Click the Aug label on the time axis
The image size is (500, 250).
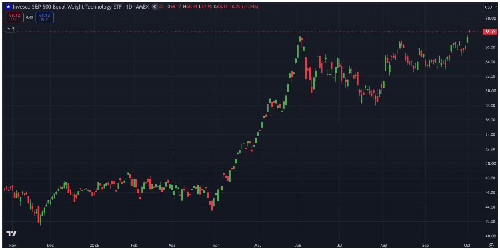(384, 245)
